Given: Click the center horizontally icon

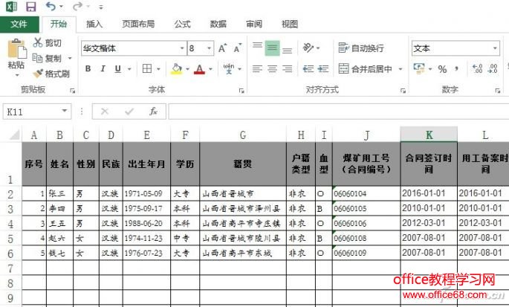Looking at the screenshot, I should (x=273, y=68).
